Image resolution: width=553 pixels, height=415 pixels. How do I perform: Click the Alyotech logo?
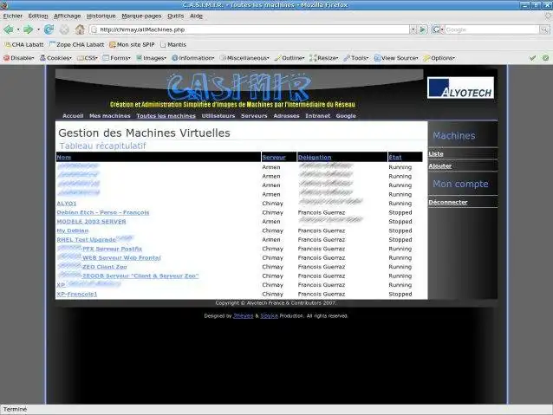point(460,88)
